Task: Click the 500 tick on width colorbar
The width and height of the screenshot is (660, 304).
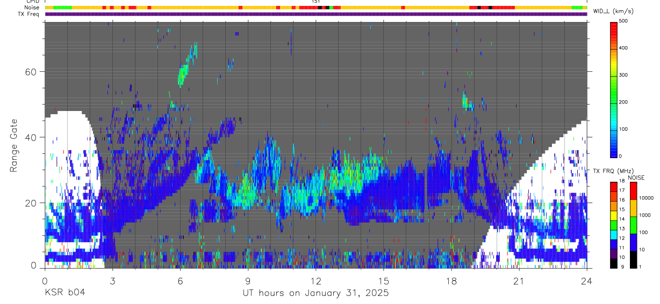Action: (623, 21)
